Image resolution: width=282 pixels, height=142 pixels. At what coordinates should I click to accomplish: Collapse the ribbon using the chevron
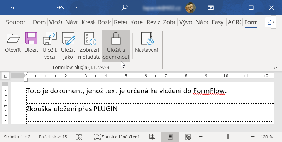[275, 67]
